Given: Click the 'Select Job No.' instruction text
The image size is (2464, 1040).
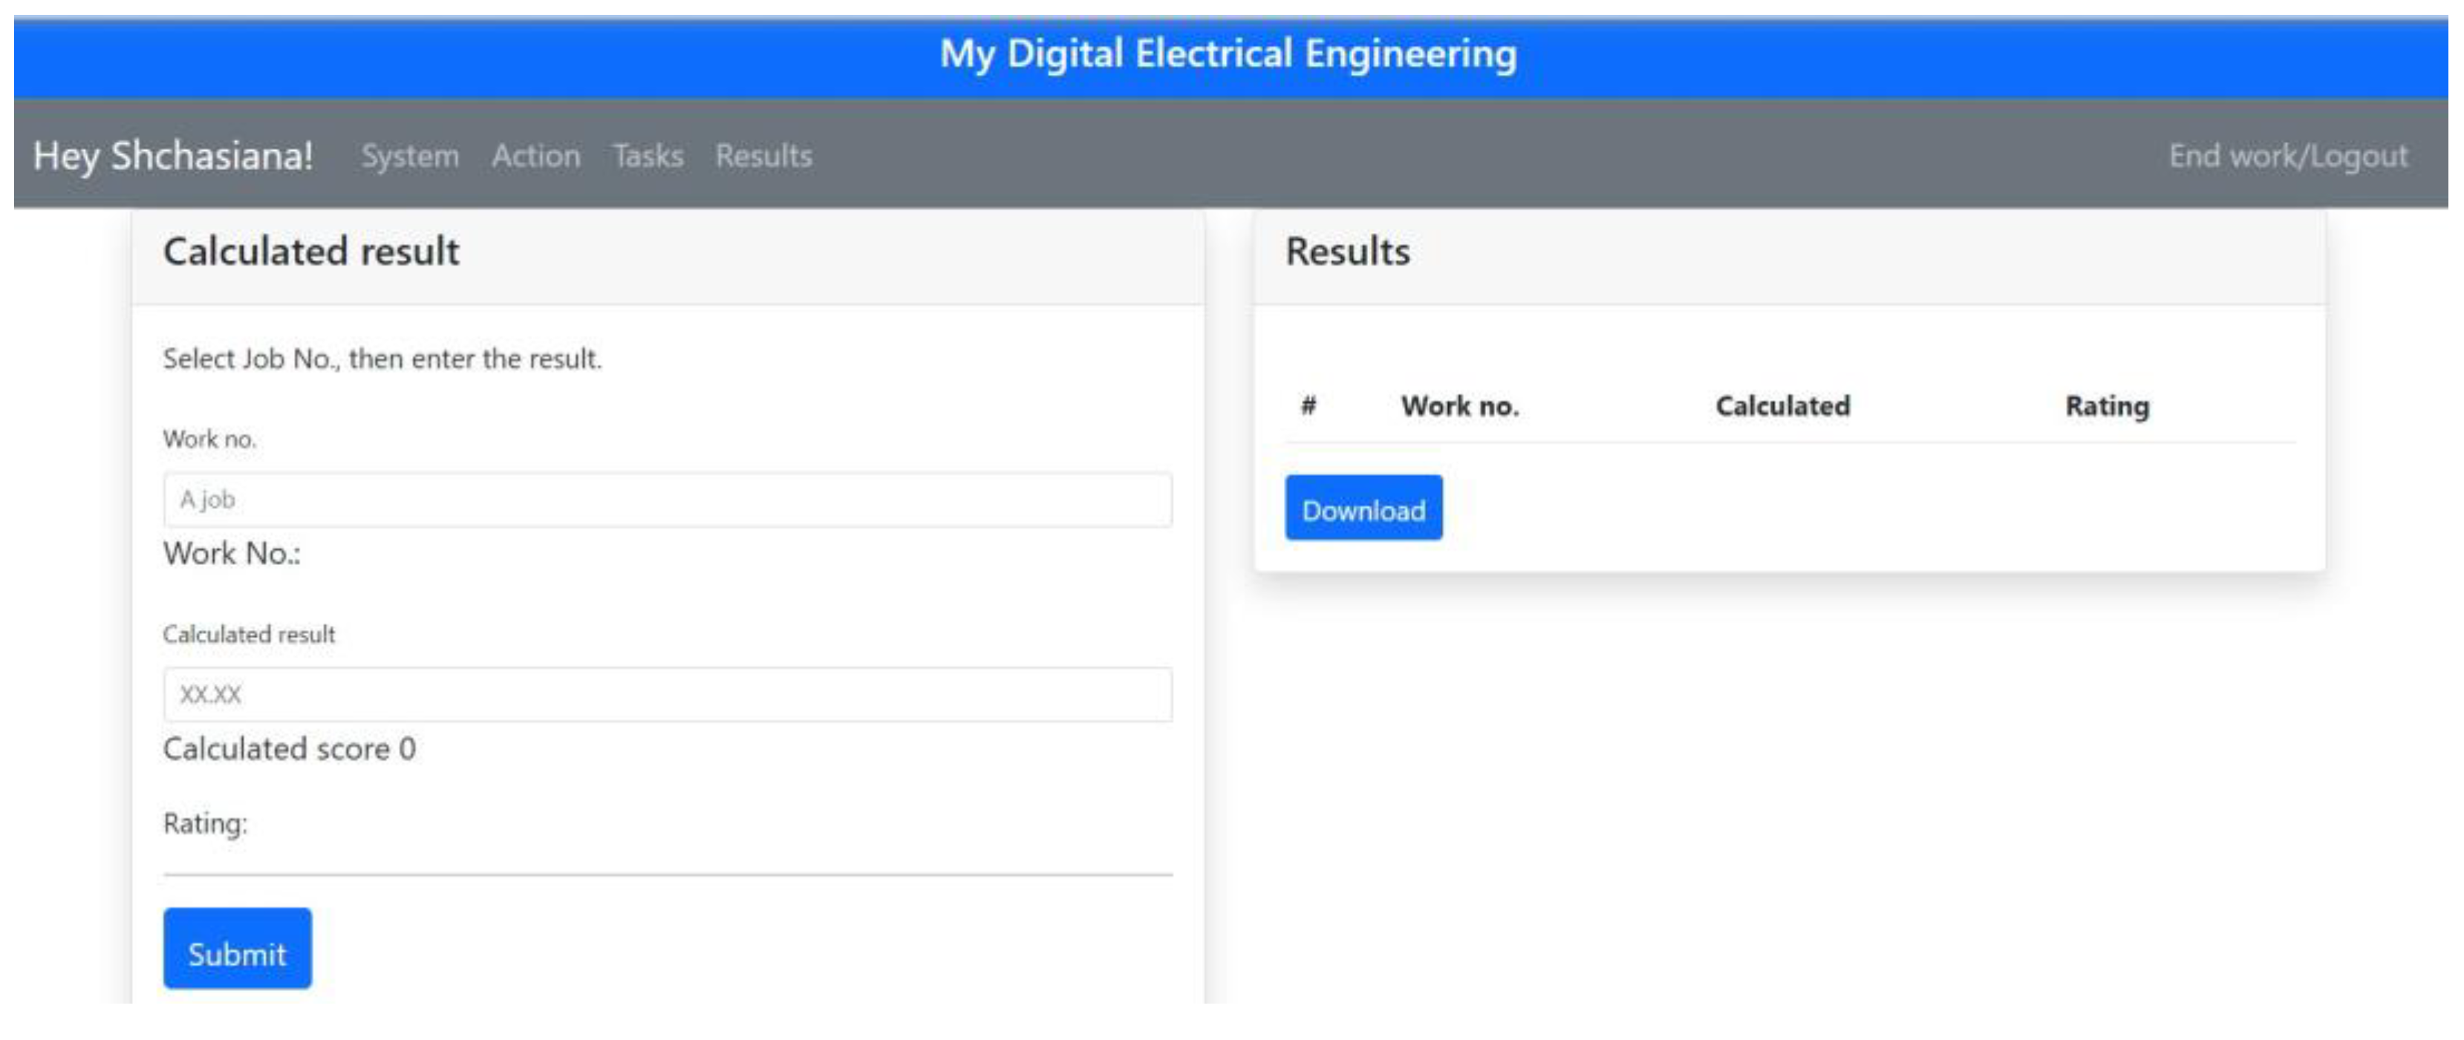Looking at the screenshot, I should point(382,359).
